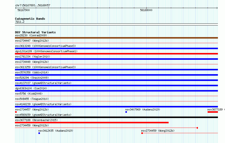Click the blue nsv3412435 square marker
This screenshot has width=225, height=143.
point(39,133)
